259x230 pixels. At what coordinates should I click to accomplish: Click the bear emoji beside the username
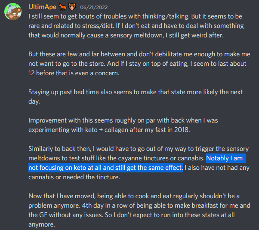[x=72, y=6]
